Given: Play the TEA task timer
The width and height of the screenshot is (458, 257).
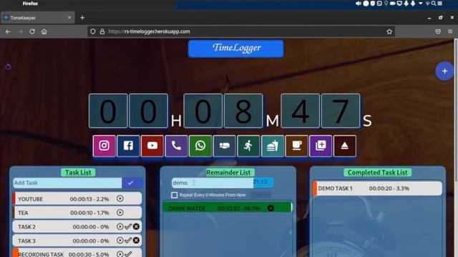Looking at the screenshot, I should point(120,213).
